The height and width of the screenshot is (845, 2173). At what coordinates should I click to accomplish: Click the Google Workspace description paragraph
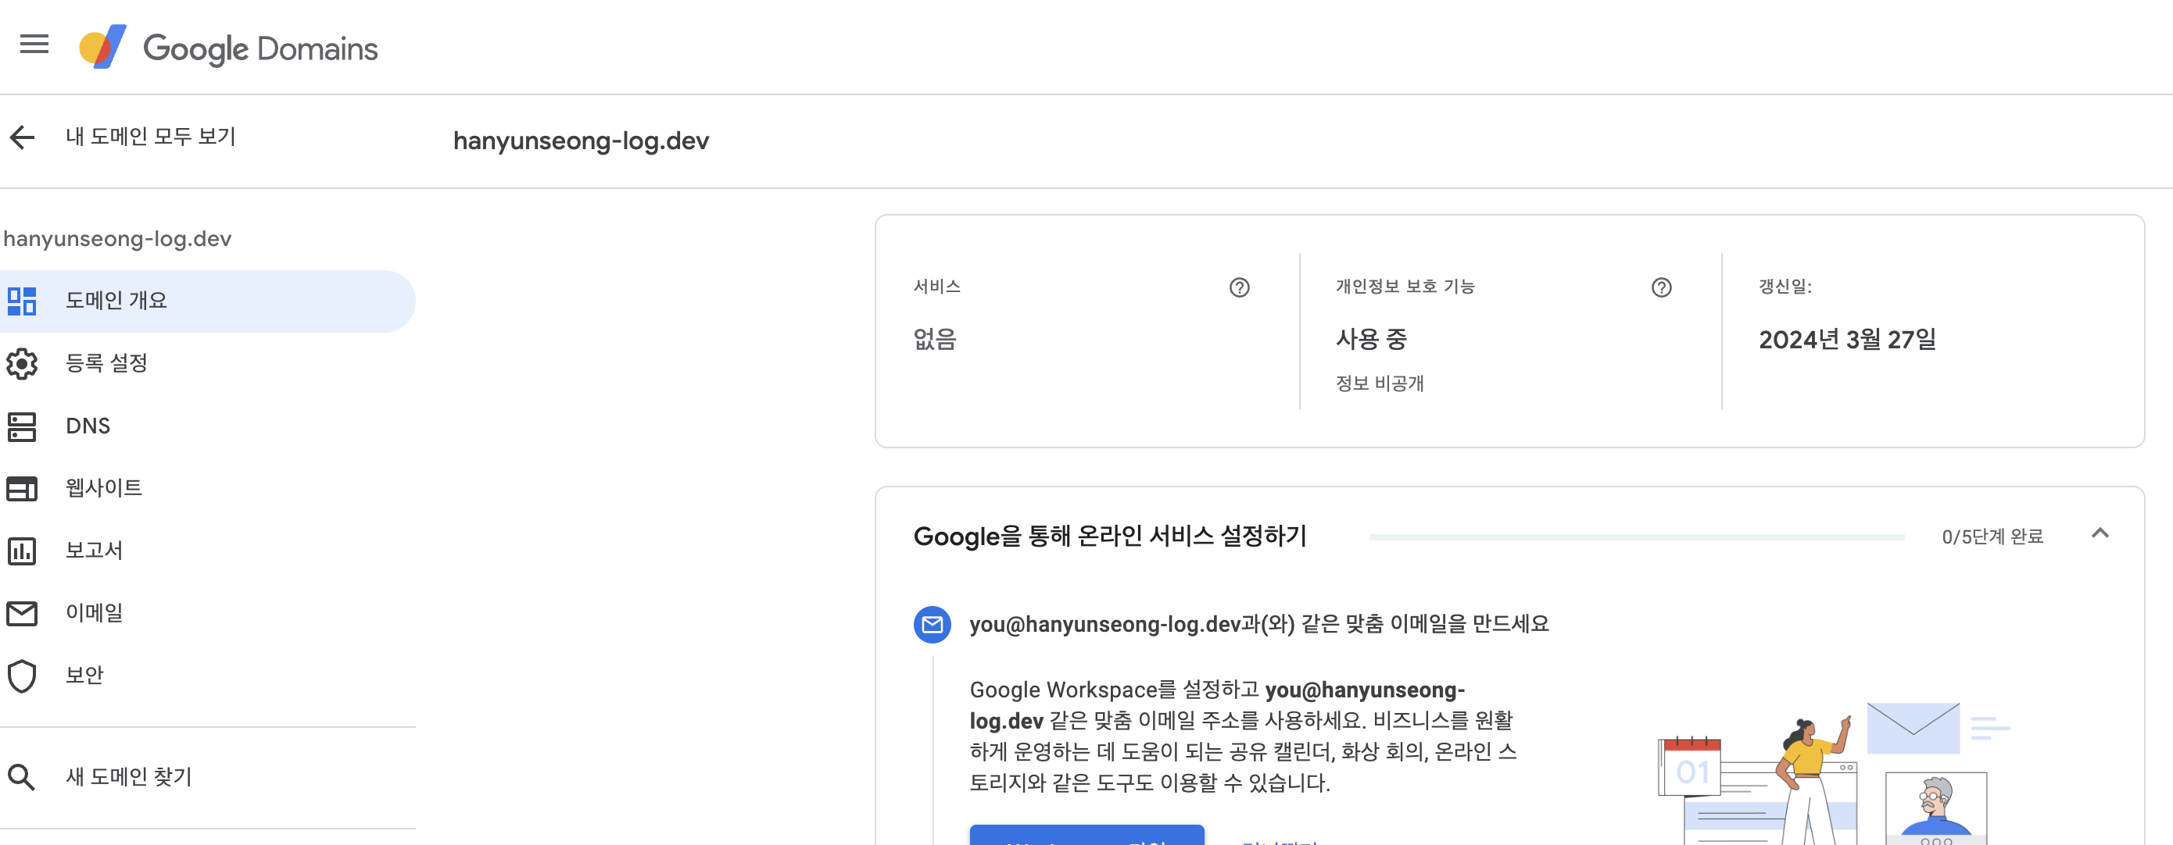point(1244,736)
